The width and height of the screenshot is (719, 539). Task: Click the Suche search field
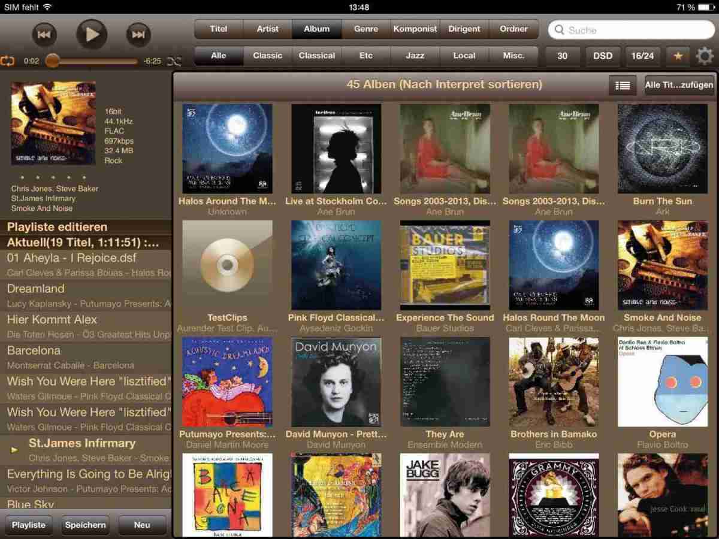(x=632, y=30)
